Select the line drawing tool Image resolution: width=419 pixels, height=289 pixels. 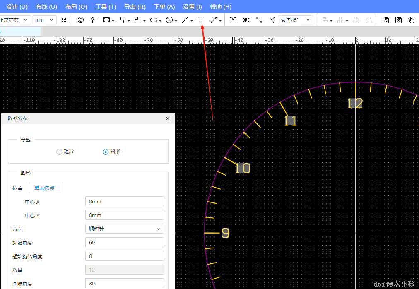[x=185, y=20]
